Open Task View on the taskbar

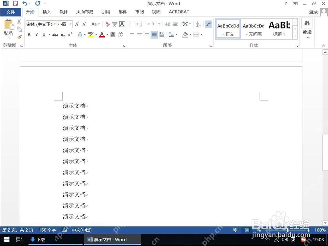pyautogui.click(x=19, y=239)
